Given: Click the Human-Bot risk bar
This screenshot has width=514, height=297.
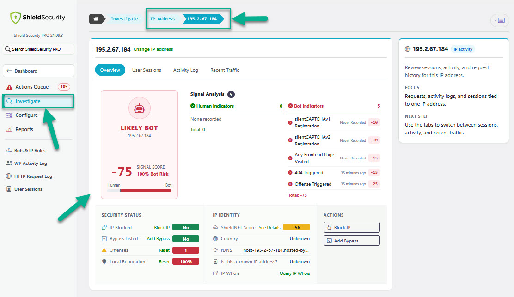Looking at the screenshot, I should click(x=139, y=191).
